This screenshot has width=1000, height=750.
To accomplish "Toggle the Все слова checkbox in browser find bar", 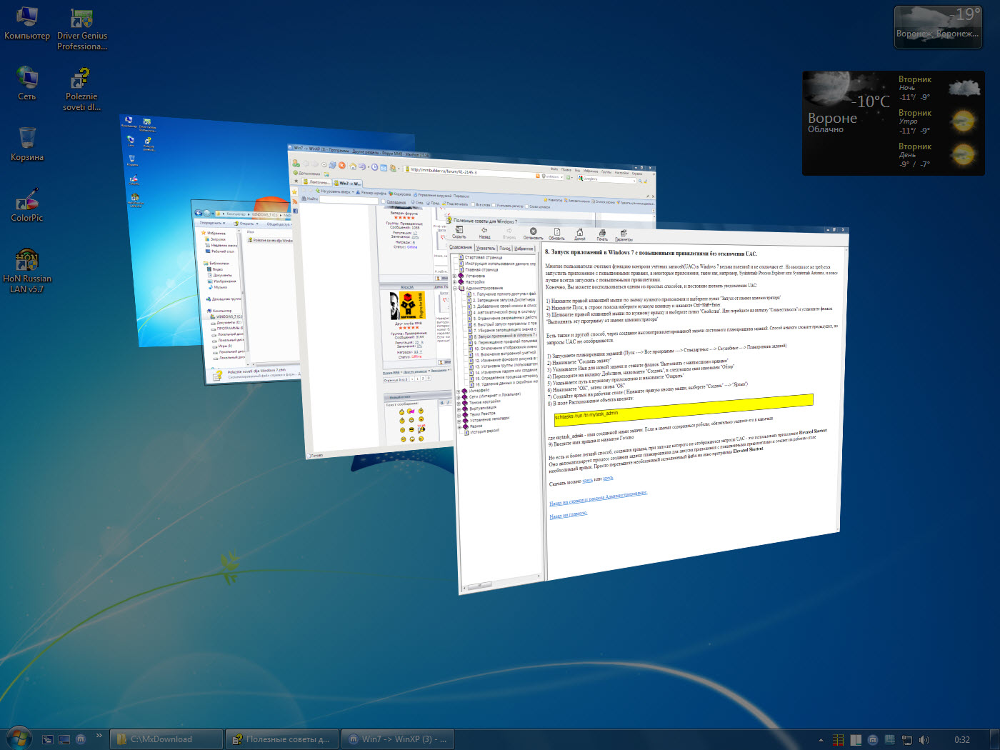I will pos(473,204).
